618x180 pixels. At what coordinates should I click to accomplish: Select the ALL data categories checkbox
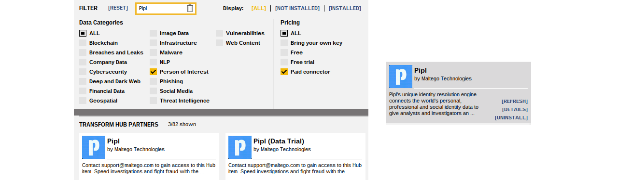point(83,33)
